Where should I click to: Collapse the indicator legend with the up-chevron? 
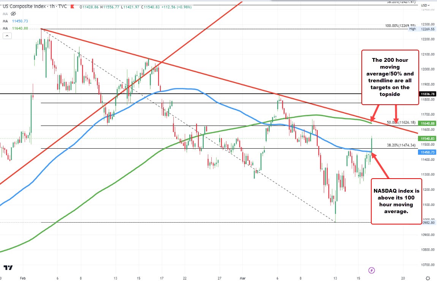point(7,36)
